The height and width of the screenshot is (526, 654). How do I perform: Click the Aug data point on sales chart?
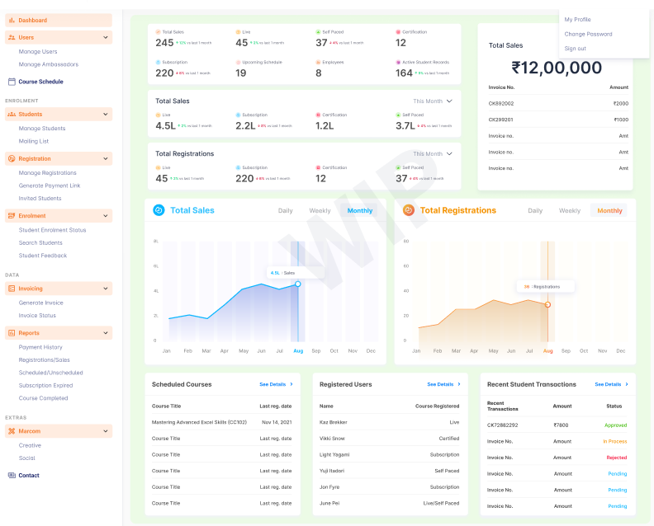click(297, 284)
